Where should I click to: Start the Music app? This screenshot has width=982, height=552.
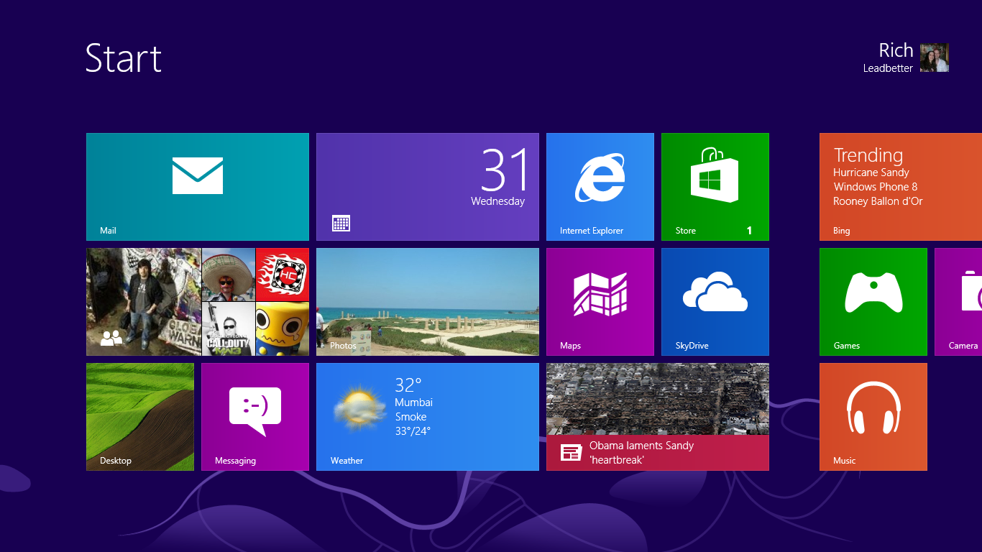pos(872,416)
